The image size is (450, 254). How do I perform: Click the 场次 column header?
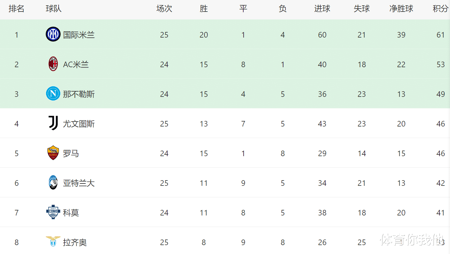coord(164,9)
